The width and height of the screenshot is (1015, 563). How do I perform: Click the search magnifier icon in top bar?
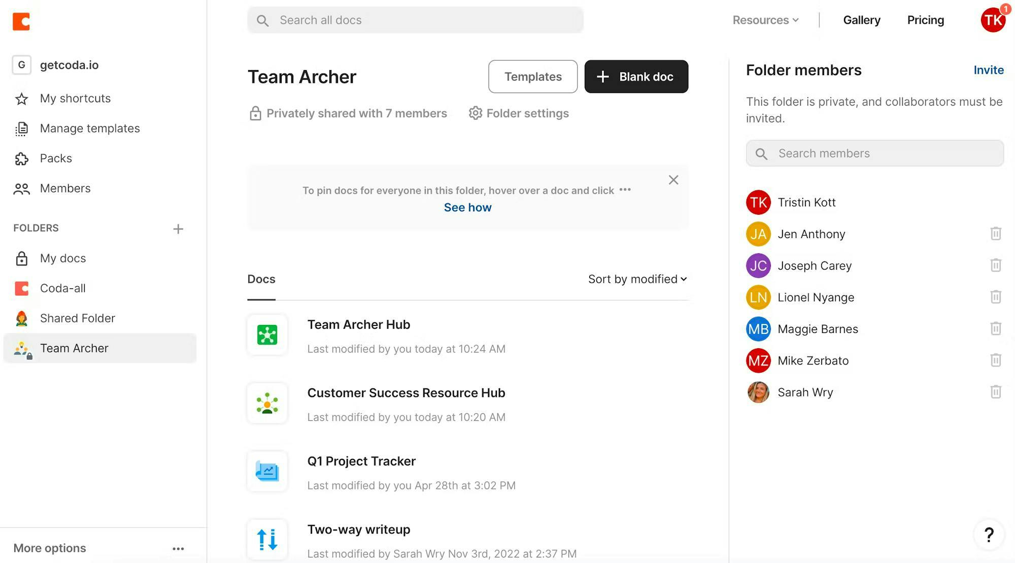point(262,20)
